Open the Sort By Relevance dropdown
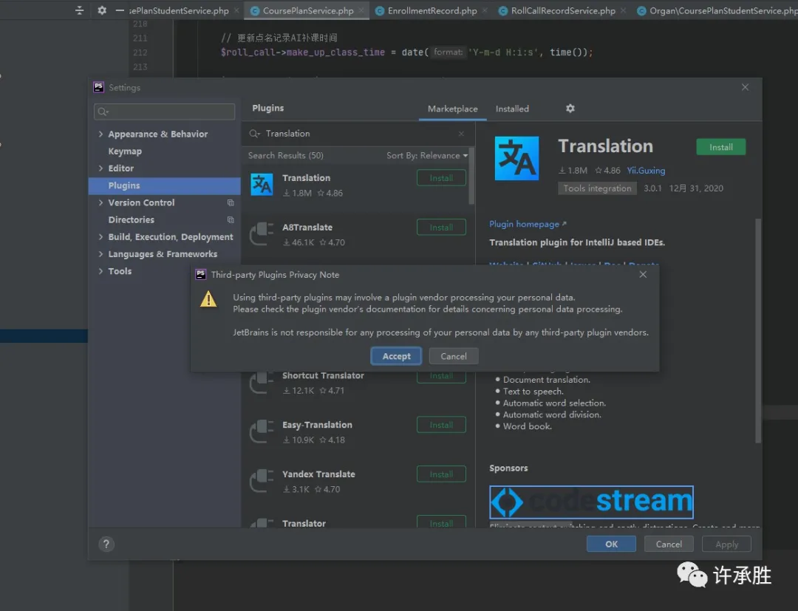 click(x=426, y=156)
